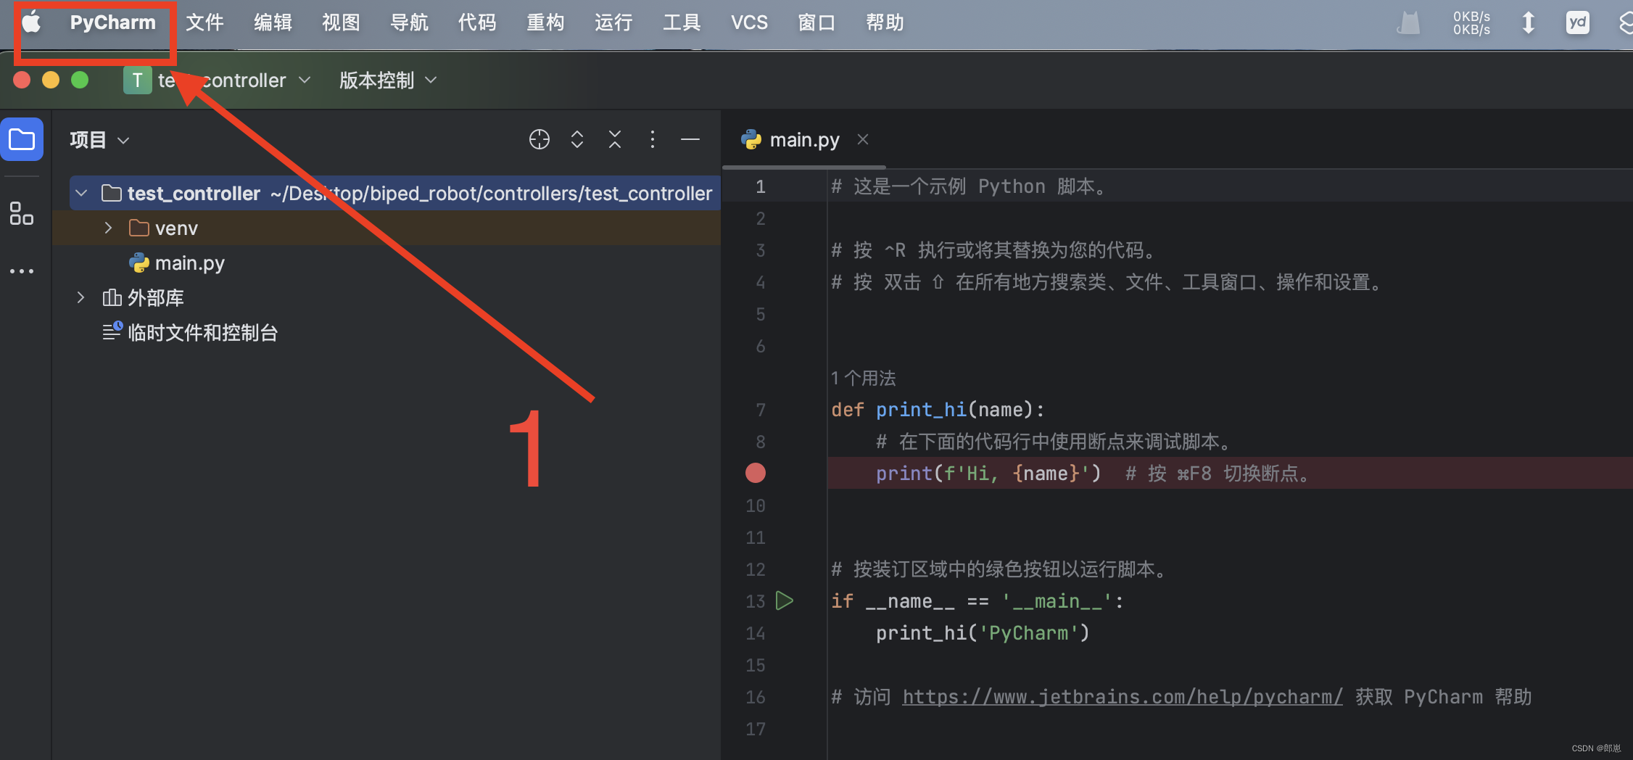The image size is (1633, 760).
Task: Close the main.py editor tab
Action: pyautogui.click(x=863, y=139)
